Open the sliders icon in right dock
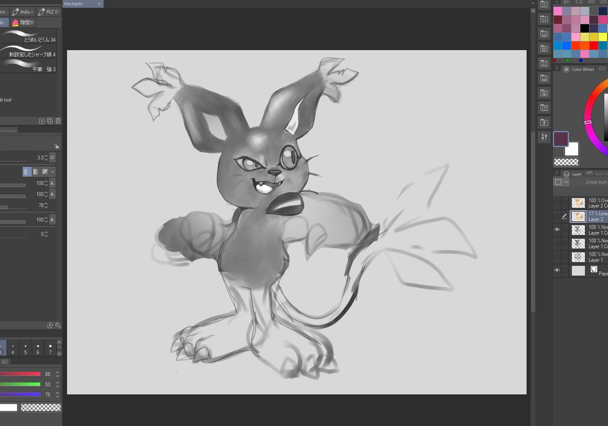Viewport: 608px width, 426px height. 544,137
